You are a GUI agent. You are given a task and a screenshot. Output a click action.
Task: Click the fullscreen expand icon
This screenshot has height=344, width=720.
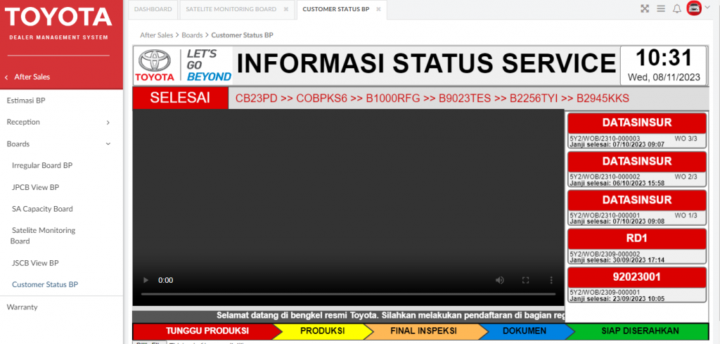645,8
